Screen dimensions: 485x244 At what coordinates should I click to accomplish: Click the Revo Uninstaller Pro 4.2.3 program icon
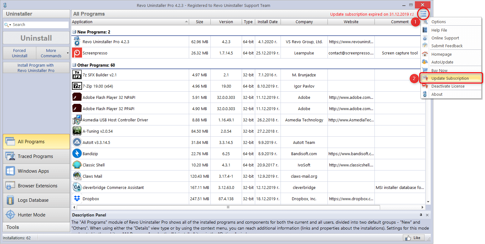tap(77, 42)
